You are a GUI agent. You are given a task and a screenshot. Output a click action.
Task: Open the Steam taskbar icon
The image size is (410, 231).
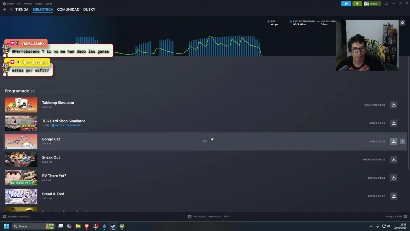click(x=113, y=226)
